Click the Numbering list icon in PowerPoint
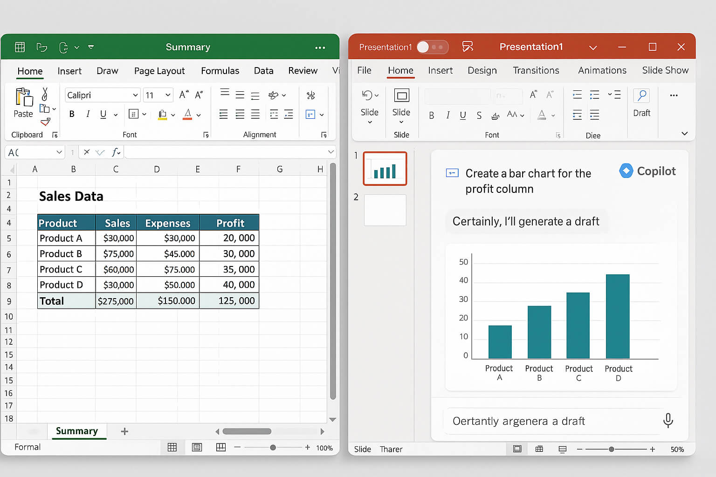 click(594, 95)
